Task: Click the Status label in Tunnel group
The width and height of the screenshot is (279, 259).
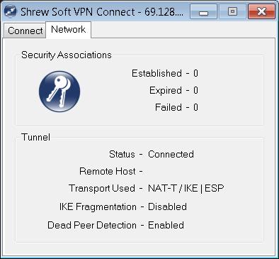Action: coord(122,154)
